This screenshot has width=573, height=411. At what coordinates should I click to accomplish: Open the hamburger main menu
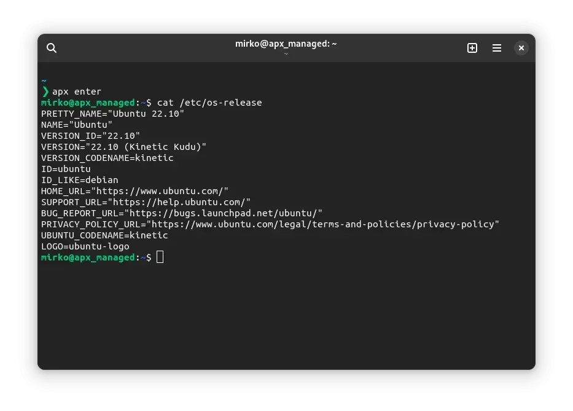click(x=496, y=48)
